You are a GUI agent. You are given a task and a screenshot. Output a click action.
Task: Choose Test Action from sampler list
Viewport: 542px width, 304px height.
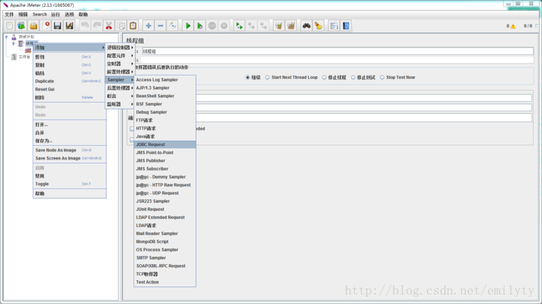165,282
